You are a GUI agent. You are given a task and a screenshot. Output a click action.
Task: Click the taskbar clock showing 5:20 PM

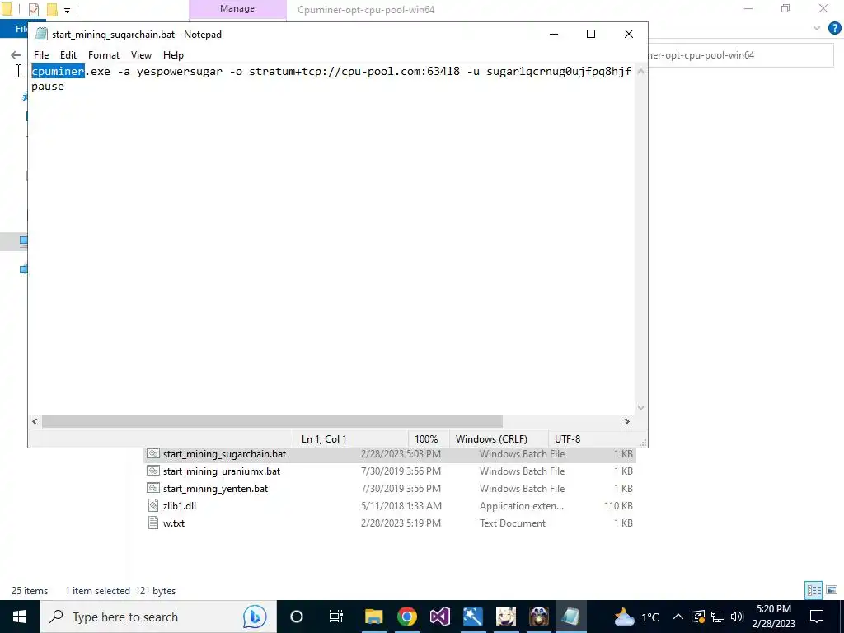pos(774,617)
